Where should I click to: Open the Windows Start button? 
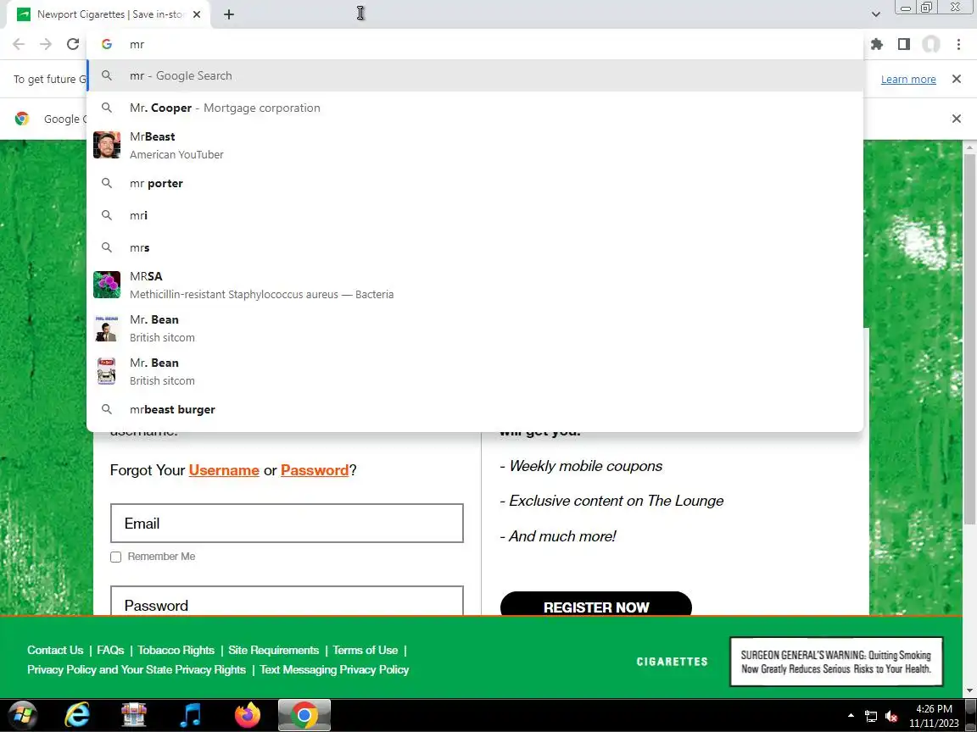pyautogui.click(x=23, y=716)
